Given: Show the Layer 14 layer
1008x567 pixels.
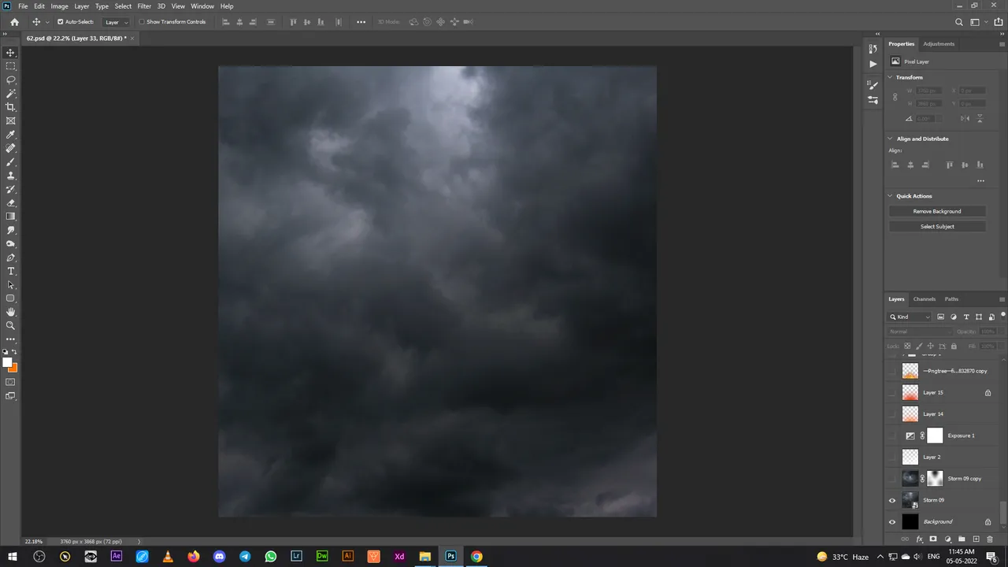Looking at the screenshot, I should click(892, 413).
